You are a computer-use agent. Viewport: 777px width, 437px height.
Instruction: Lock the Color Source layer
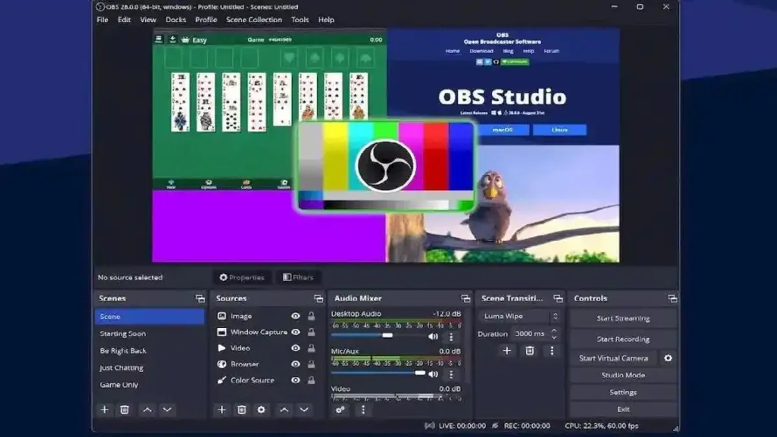[311, 381]
